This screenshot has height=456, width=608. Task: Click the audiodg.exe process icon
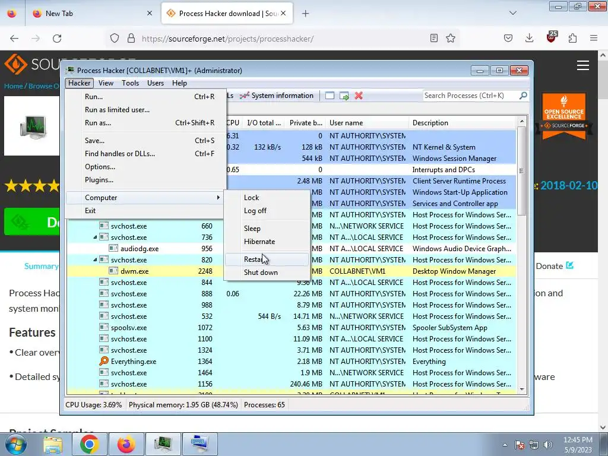113,249
